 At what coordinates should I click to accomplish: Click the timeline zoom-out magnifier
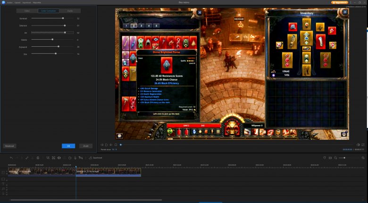(x=335, y=158)
